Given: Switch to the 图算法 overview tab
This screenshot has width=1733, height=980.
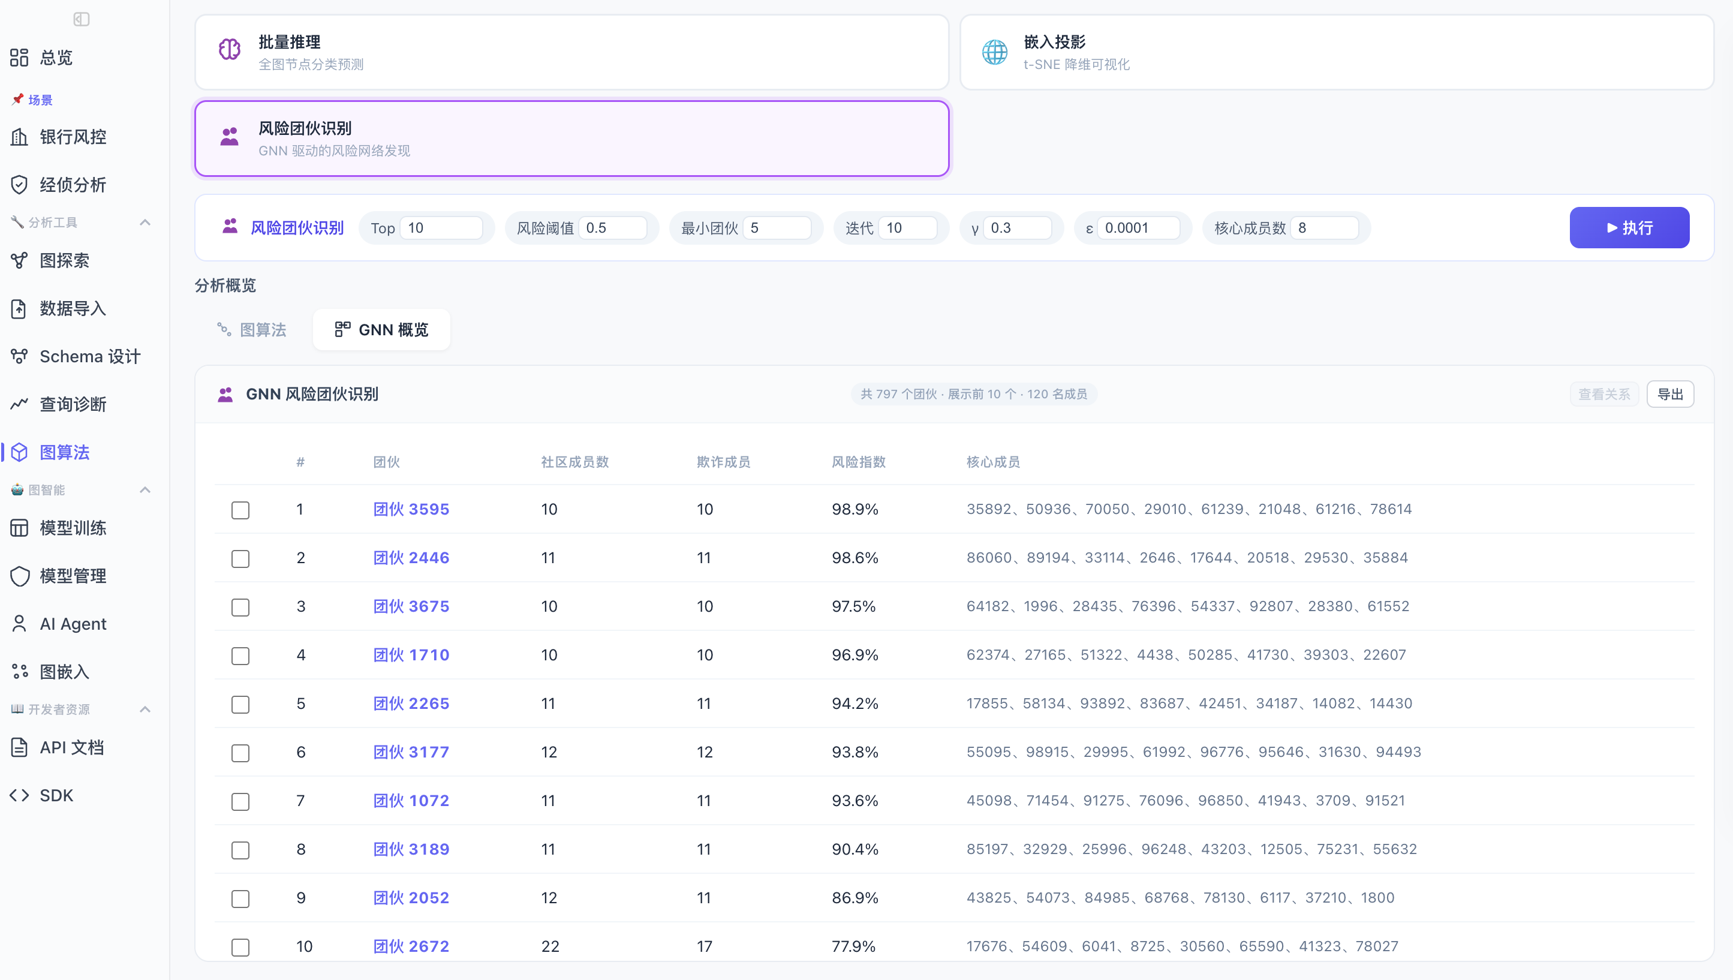Looking at the screenshot, I should point(252,330).
